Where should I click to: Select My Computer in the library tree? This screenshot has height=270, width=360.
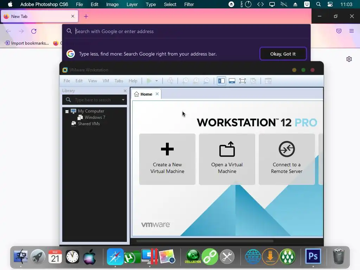(91, 111)
